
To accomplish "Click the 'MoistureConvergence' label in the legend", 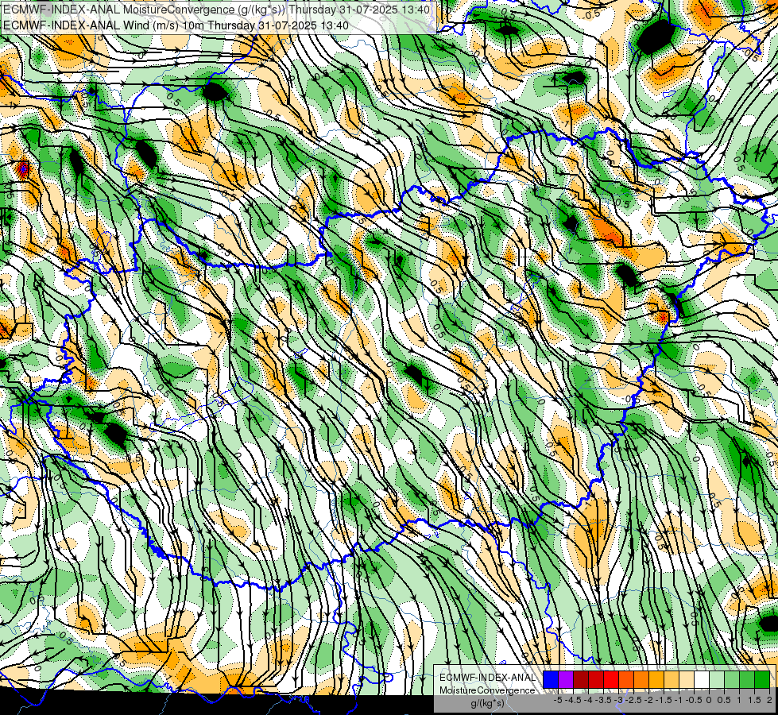I will point(487,690).
